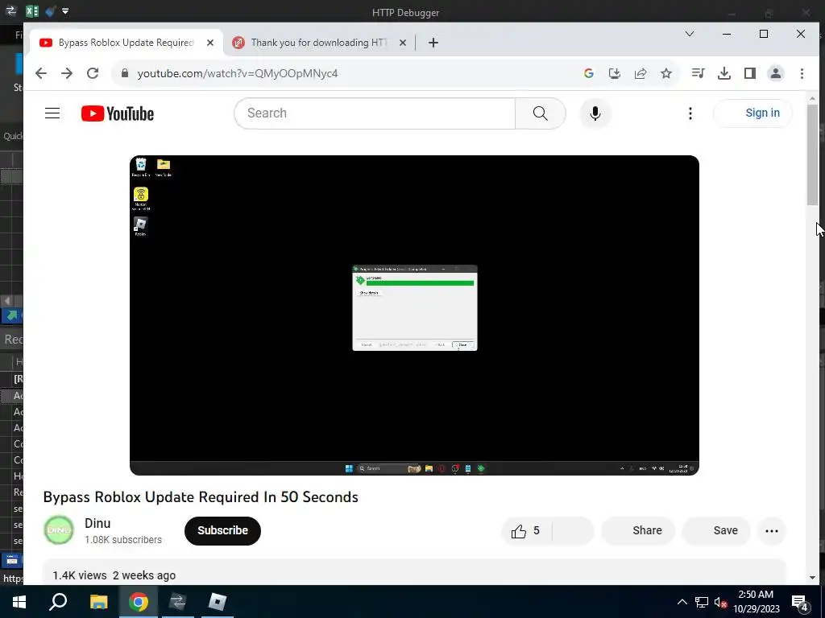View site information via the lock icon

tap(125, 73)
